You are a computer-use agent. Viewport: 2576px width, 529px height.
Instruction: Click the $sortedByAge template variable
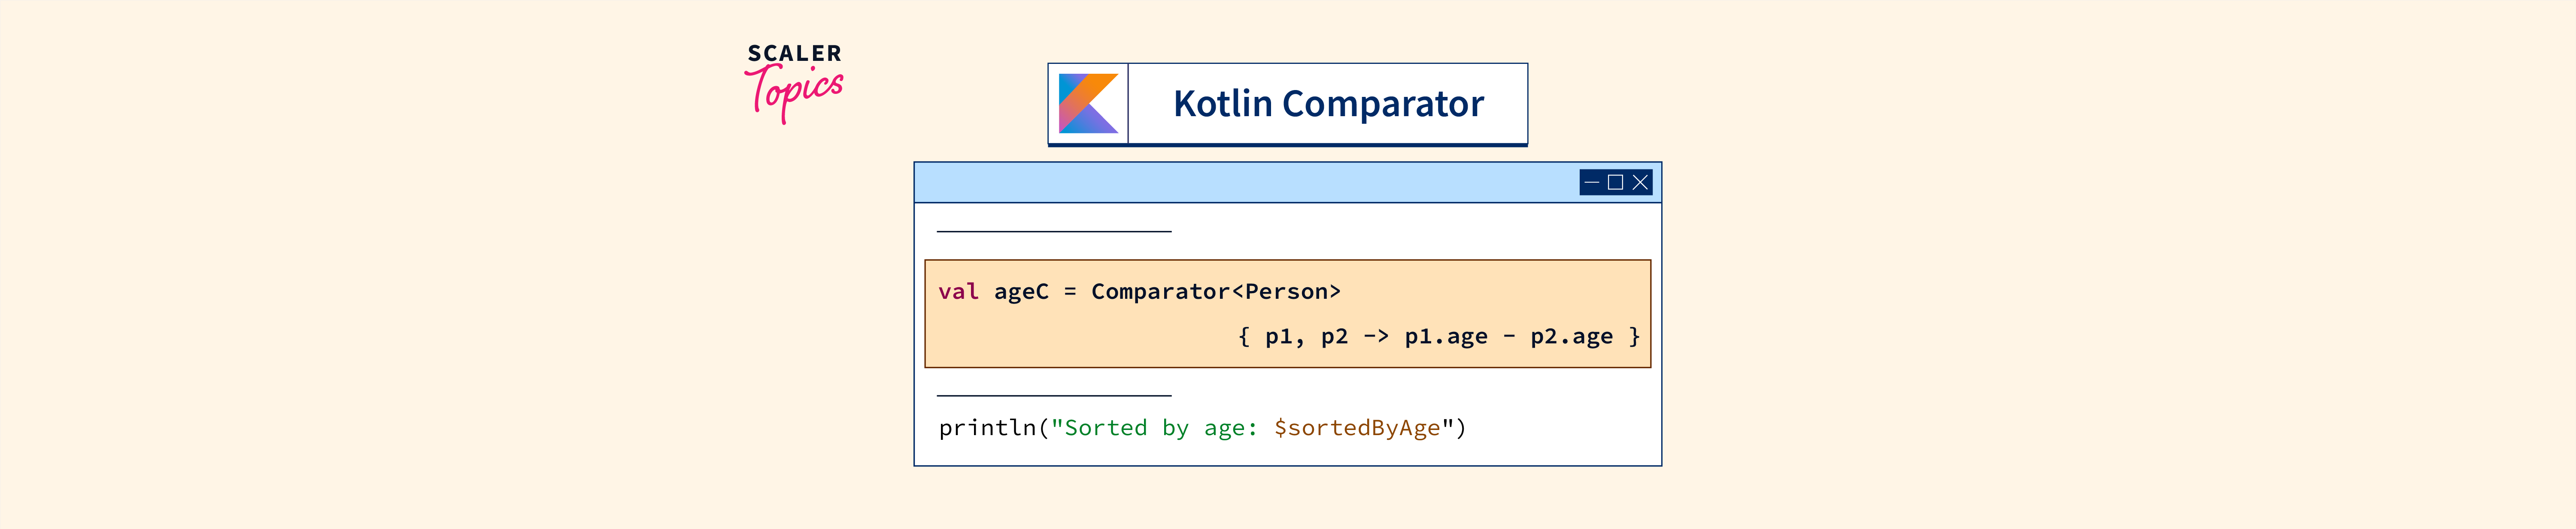[x=1356, y=428]
